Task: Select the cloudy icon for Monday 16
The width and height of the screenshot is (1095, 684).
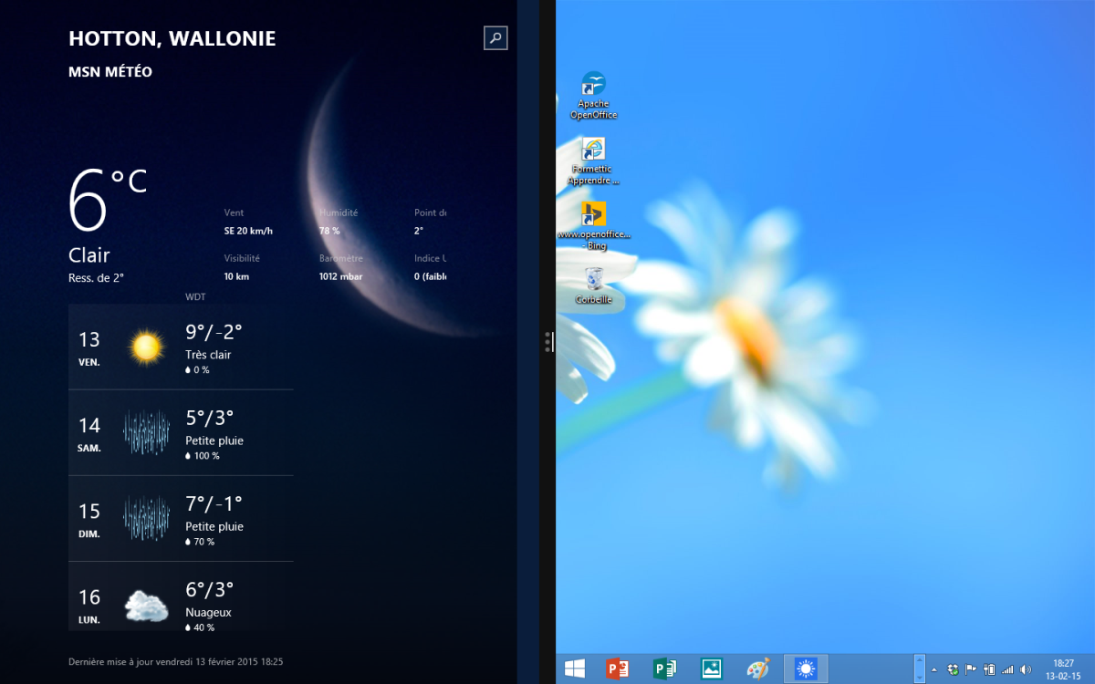Action: click(146, 605)
